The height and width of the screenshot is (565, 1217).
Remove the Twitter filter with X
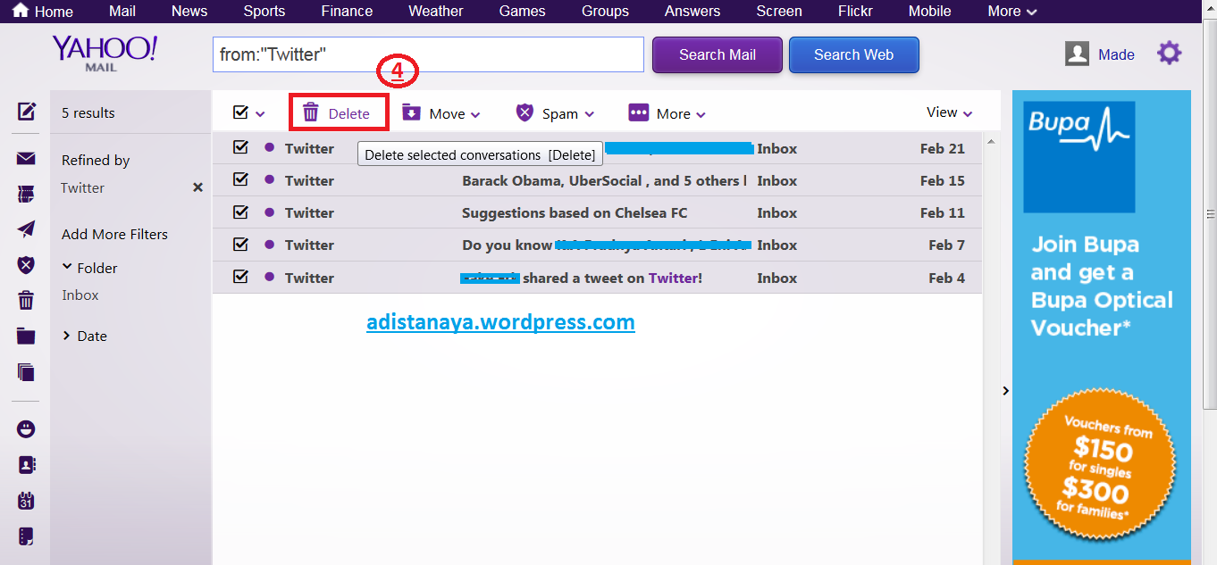(x=198, y=187)
